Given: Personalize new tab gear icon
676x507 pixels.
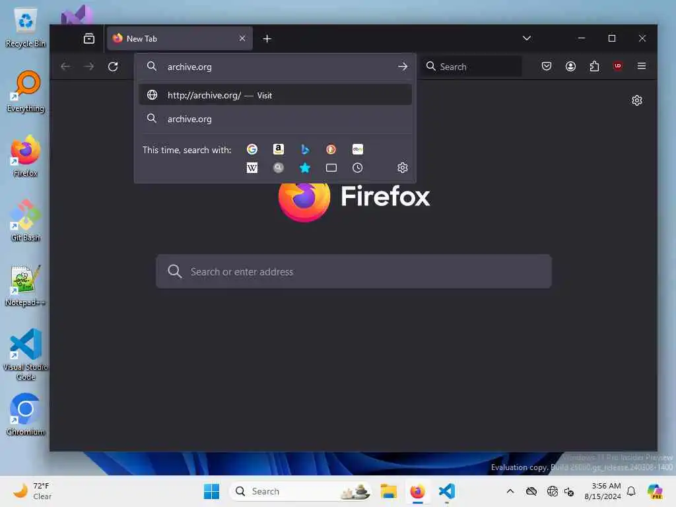Looking at the screenshot, I should [x=637, y=100].
